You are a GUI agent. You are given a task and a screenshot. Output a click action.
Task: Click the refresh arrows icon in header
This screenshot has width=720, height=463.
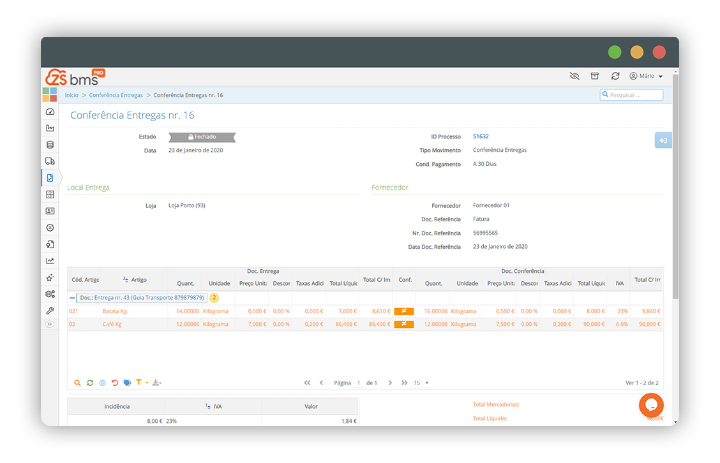point(615,76)
